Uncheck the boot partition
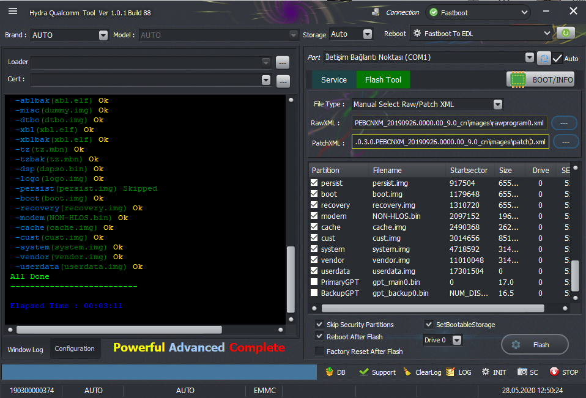This screenshot has width=586, height=398. pos(314,194)
